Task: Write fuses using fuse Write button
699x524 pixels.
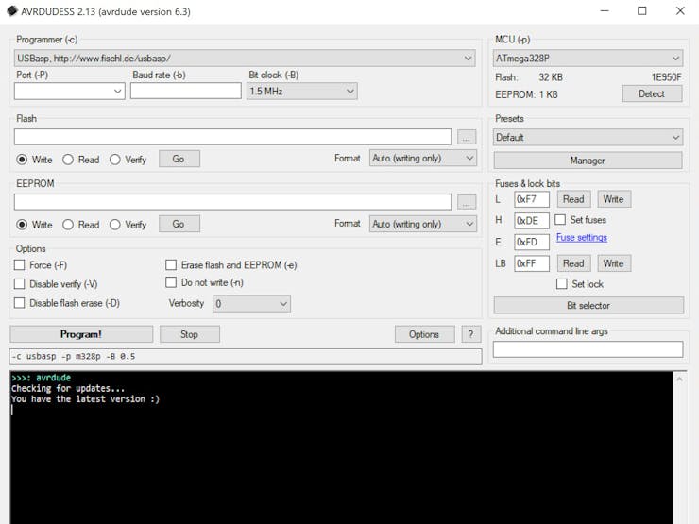Action: [x=614, y=199]
